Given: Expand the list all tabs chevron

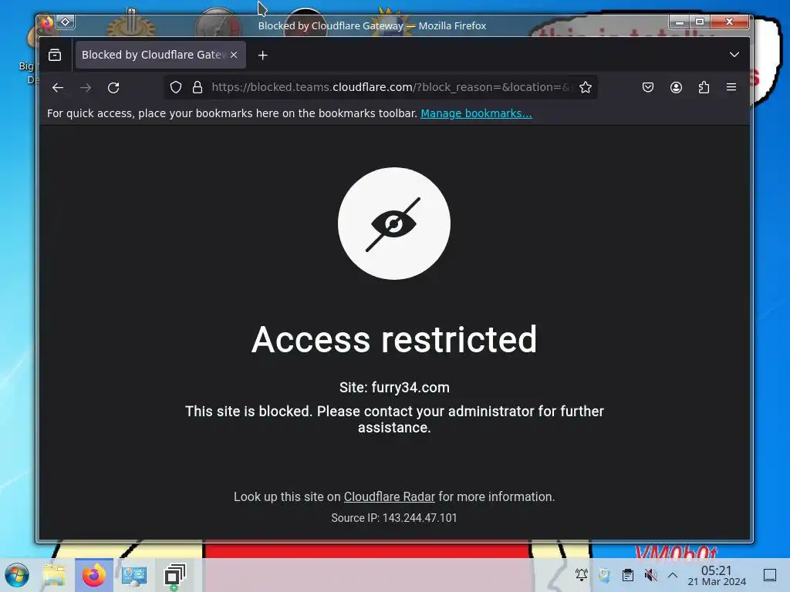Looking at the screenshot, I should pyautogui.click(x=734, y=55).
